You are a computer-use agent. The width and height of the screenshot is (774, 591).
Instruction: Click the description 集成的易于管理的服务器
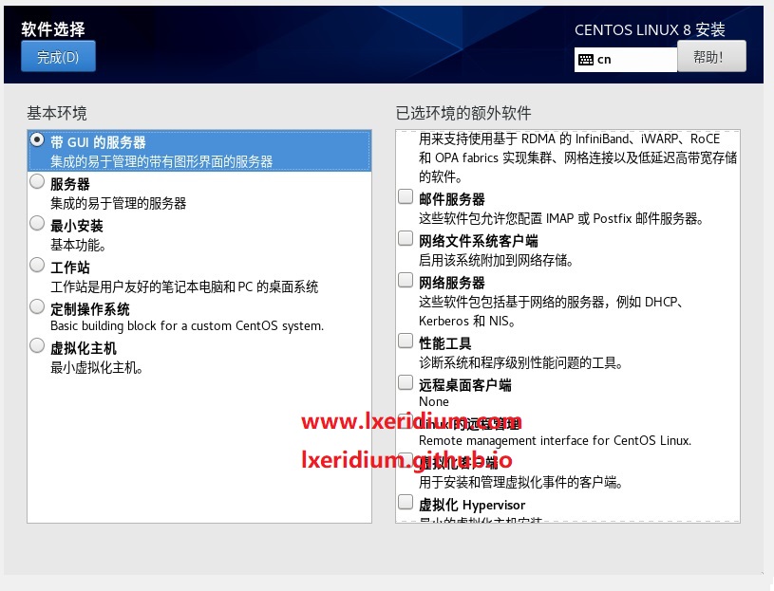pyautogui.click(x=119, y=203)
